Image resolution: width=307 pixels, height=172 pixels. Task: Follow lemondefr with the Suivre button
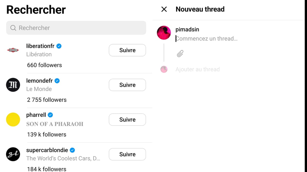[x=127, y=85]
